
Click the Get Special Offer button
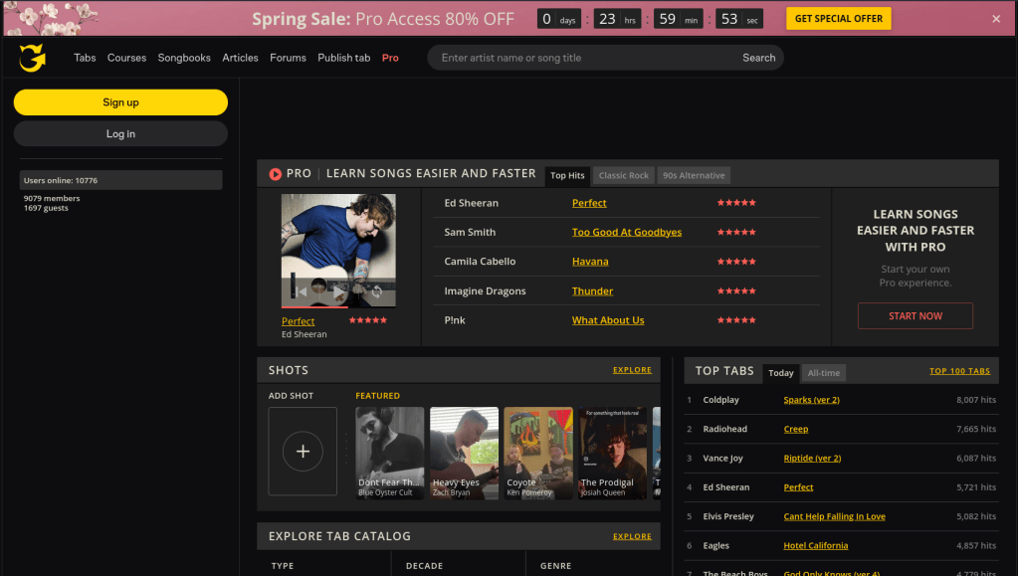click(838, 19)
